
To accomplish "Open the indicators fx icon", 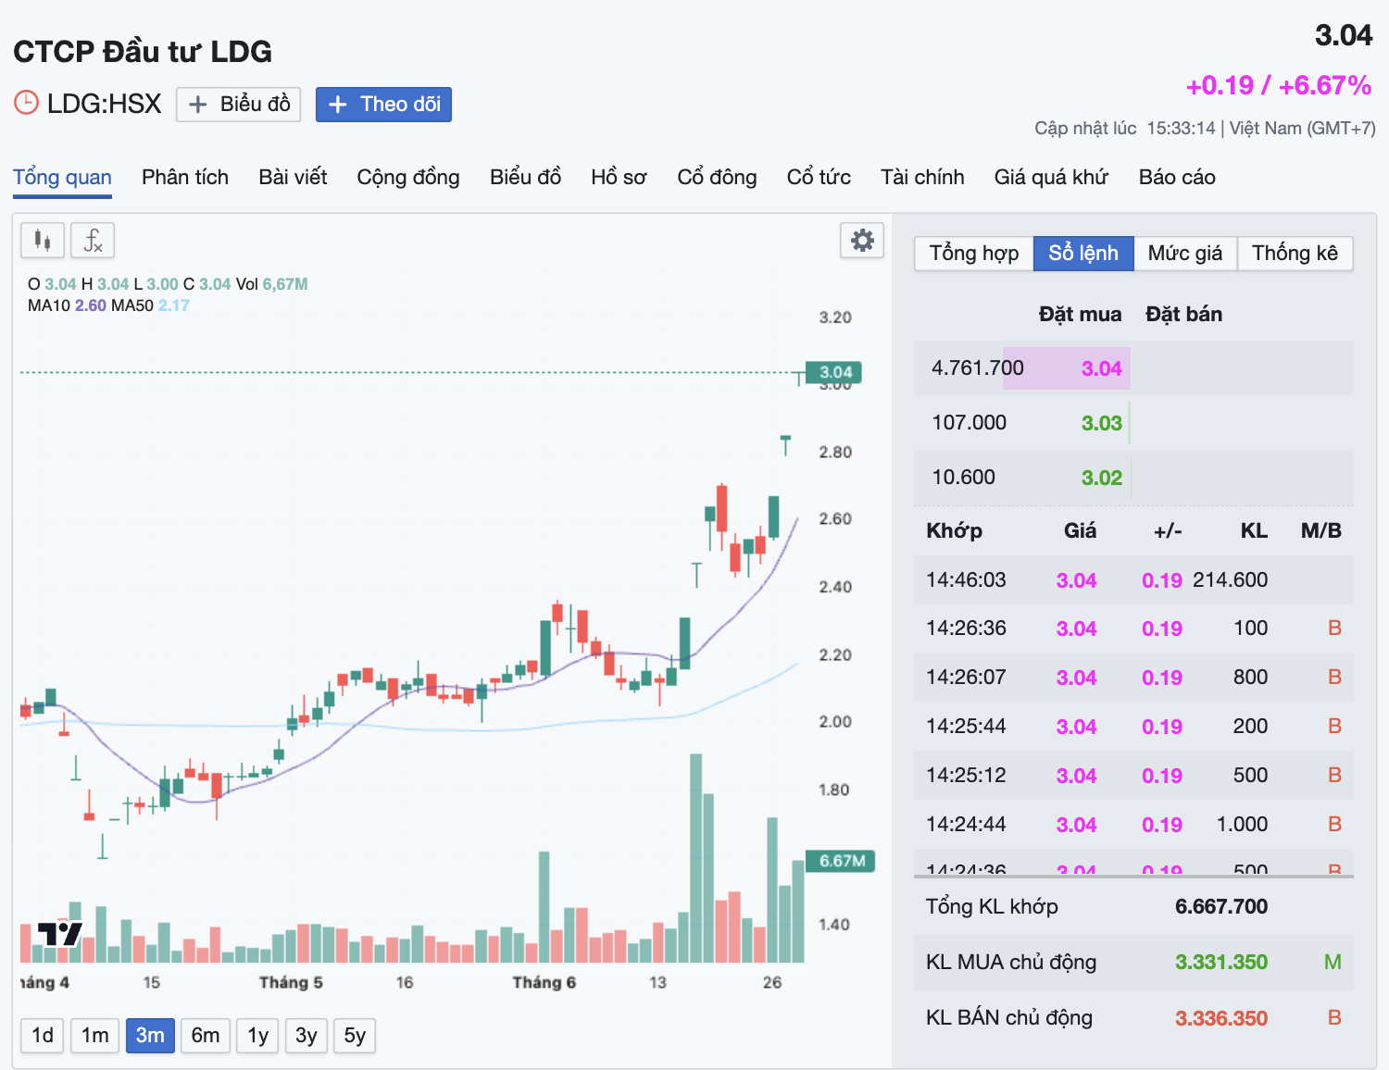I will click(93, 241).
